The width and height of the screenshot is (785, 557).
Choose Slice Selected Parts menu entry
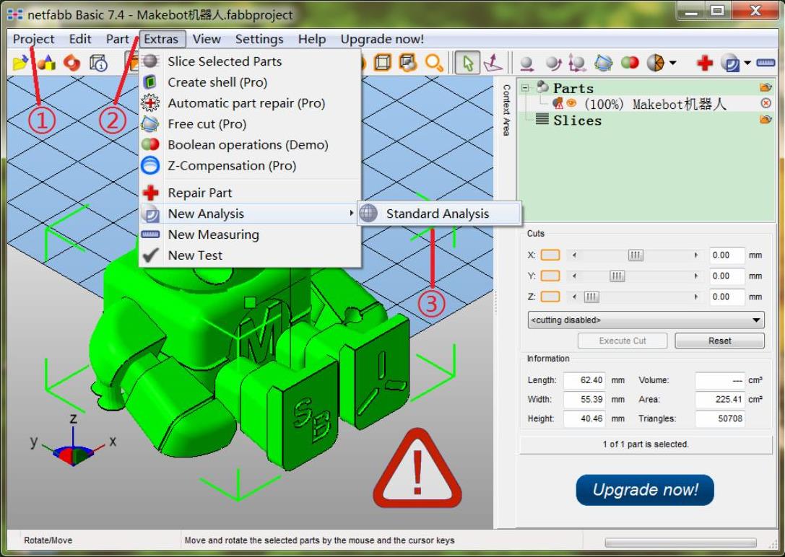(250, 61)
